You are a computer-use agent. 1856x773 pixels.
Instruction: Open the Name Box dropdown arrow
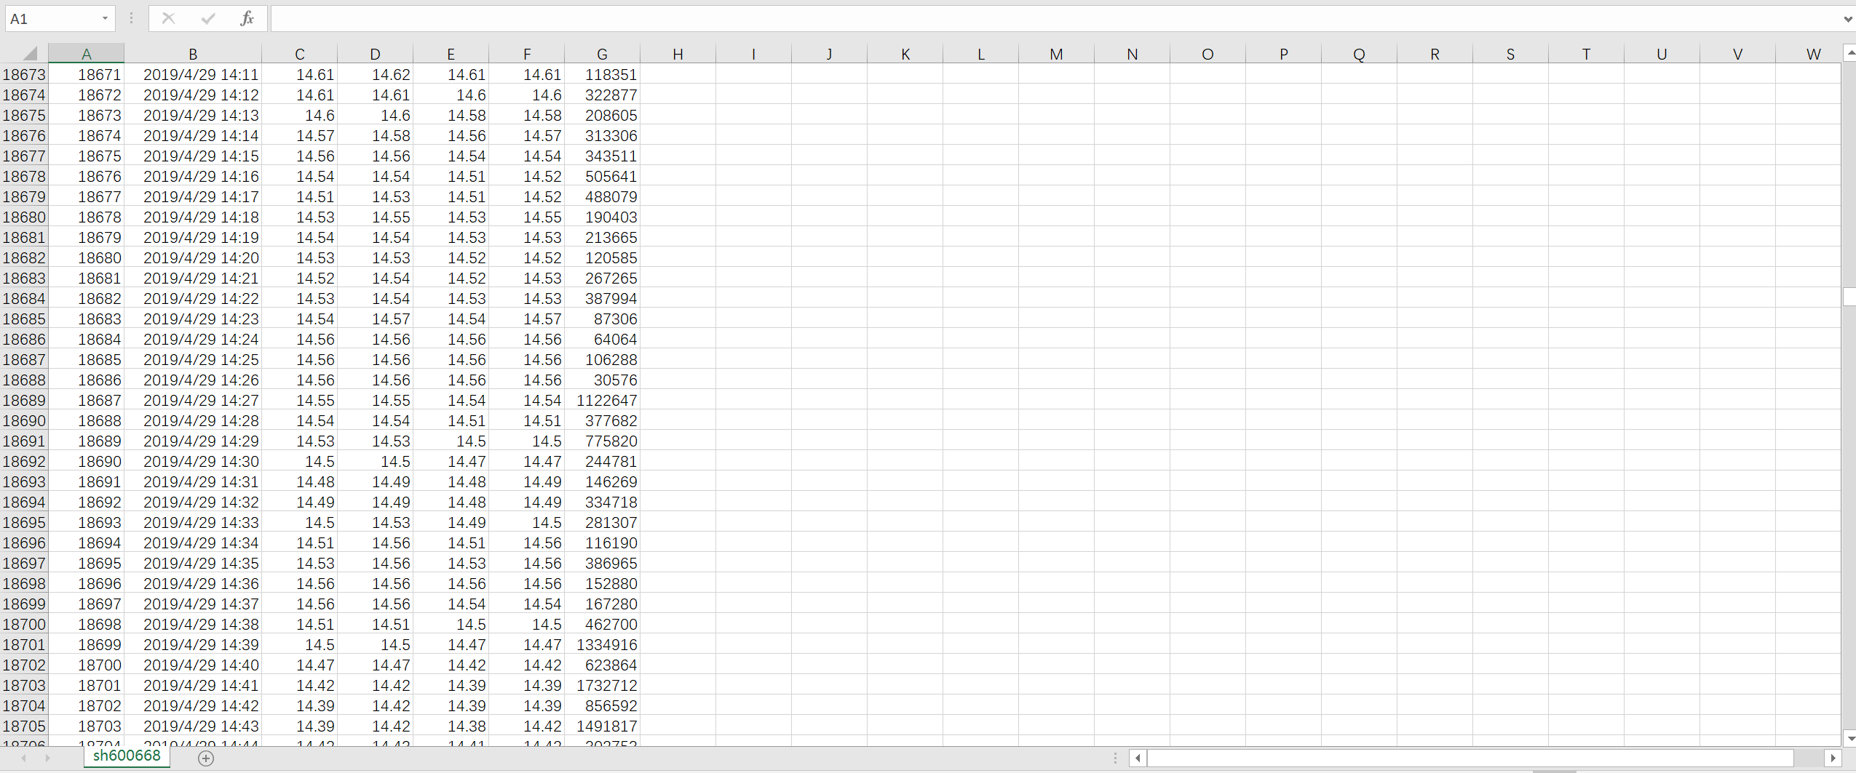tap(105, 18)
